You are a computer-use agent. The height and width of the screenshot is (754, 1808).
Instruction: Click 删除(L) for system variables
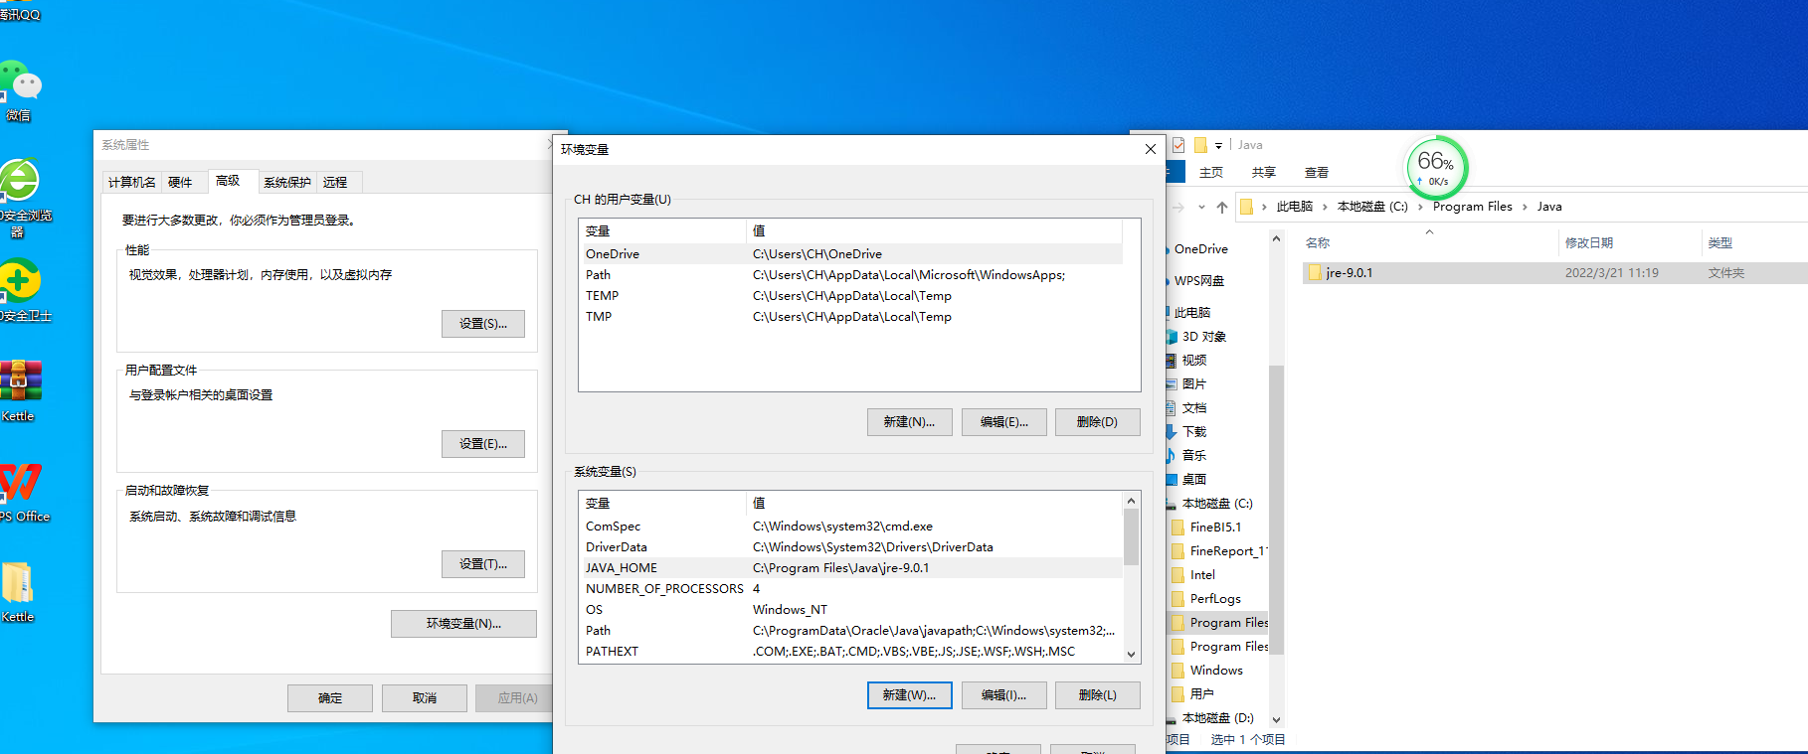point(1097,695)
